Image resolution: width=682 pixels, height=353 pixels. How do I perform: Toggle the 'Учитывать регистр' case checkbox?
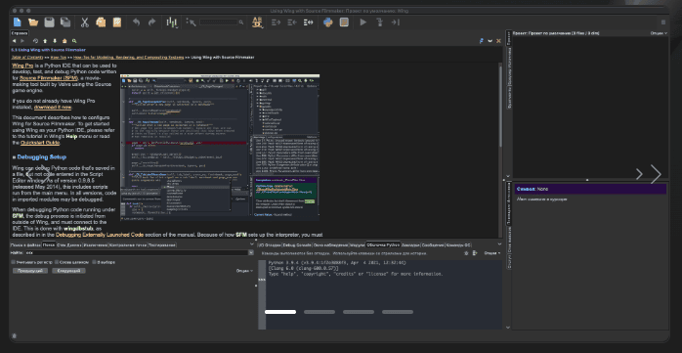pos(13,262)
